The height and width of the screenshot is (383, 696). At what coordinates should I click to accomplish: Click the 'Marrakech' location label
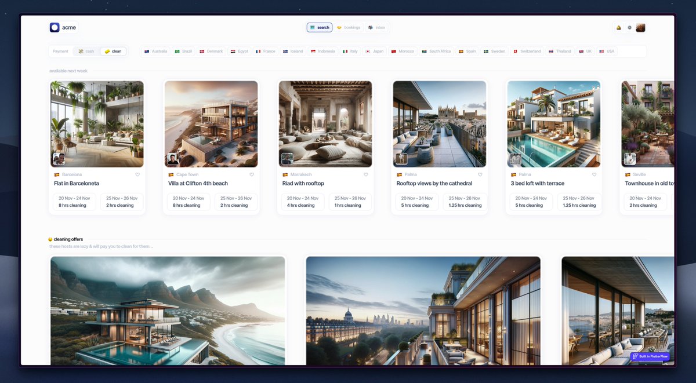(301, 174)
